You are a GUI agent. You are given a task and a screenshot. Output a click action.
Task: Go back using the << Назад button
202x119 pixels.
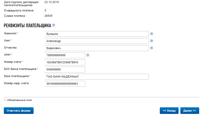(169, 111)
